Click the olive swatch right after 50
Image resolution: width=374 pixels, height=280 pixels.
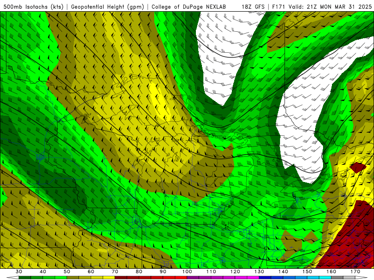coord(73,278)
